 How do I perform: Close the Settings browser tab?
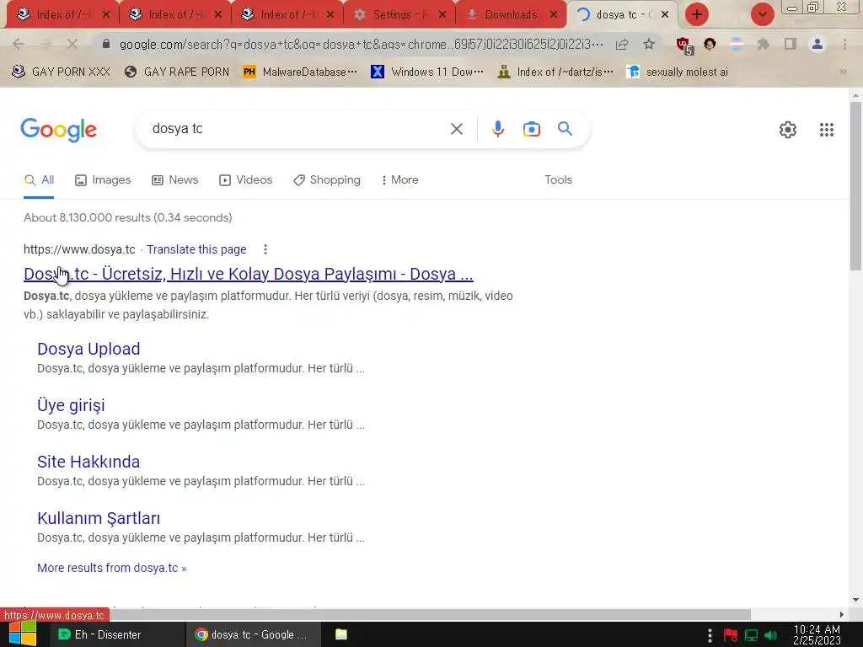[442, 15]
